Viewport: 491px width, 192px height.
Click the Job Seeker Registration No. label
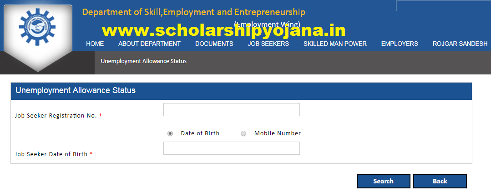point(56,116)
